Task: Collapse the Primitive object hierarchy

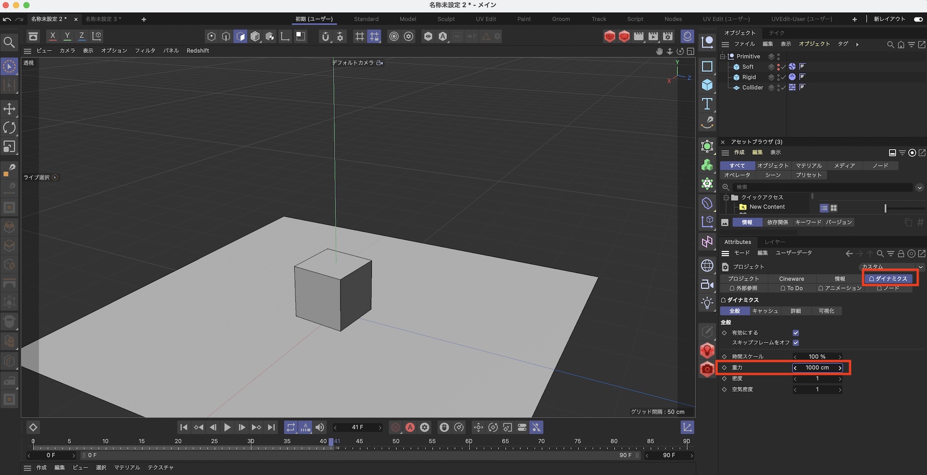Action: pyautogui.click(x=723, y=57)
